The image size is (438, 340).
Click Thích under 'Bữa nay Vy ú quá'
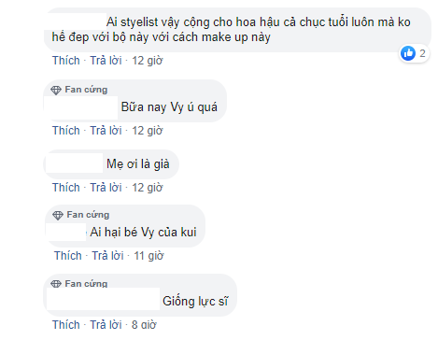click(66, 131)
